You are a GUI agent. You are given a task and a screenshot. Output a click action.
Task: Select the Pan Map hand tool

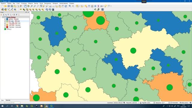(25, 6)
